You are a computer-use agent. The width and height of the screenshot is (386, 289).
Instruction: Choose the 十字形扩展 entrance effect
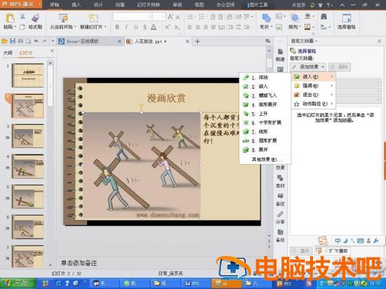tap(265, 123)
